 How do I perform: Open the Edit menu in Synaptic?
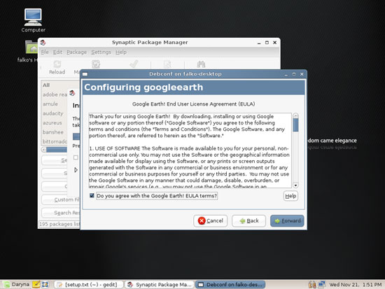pos(57,52)
